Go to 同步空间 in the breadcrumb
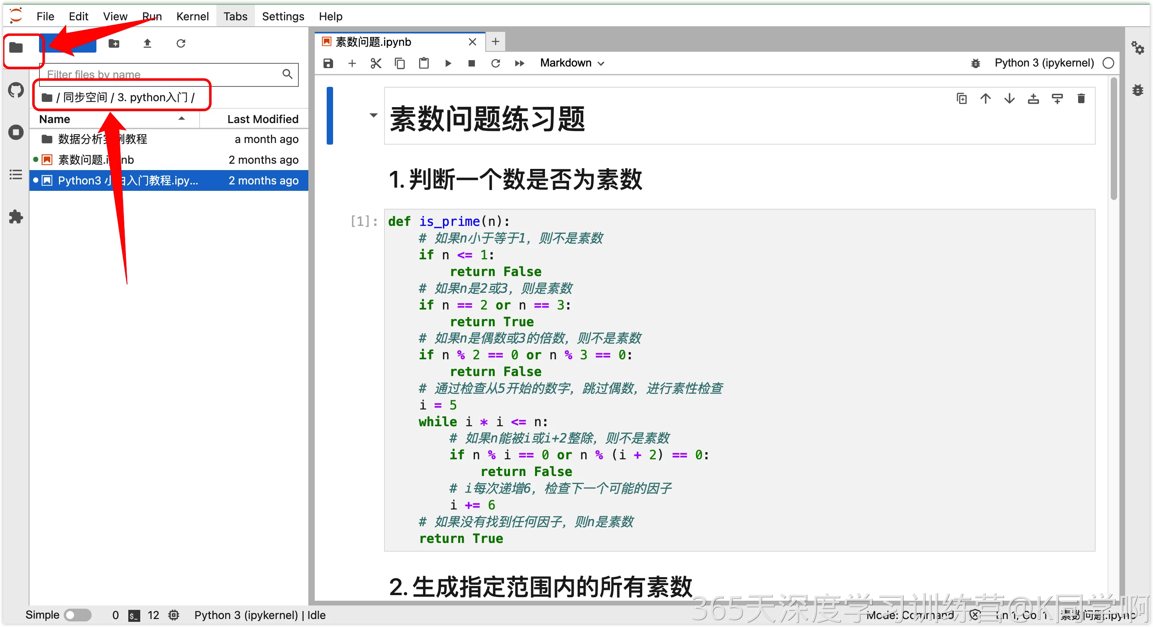The height and width of the screenshot is (627, 1153). point(85,98)
